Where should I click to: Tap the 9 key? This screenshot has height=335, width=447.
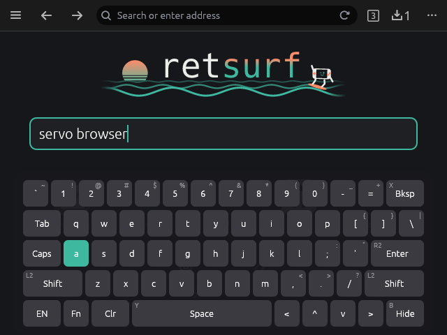click(287, 193)
